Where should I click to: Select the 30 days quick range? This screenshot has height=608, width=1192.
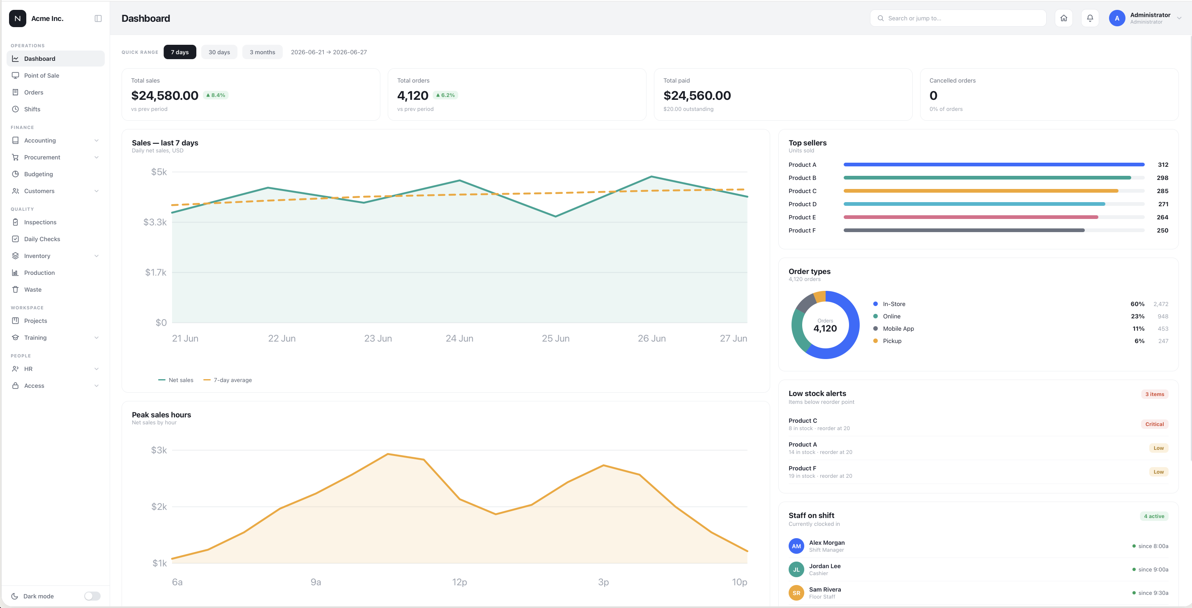tap(219, 52)
